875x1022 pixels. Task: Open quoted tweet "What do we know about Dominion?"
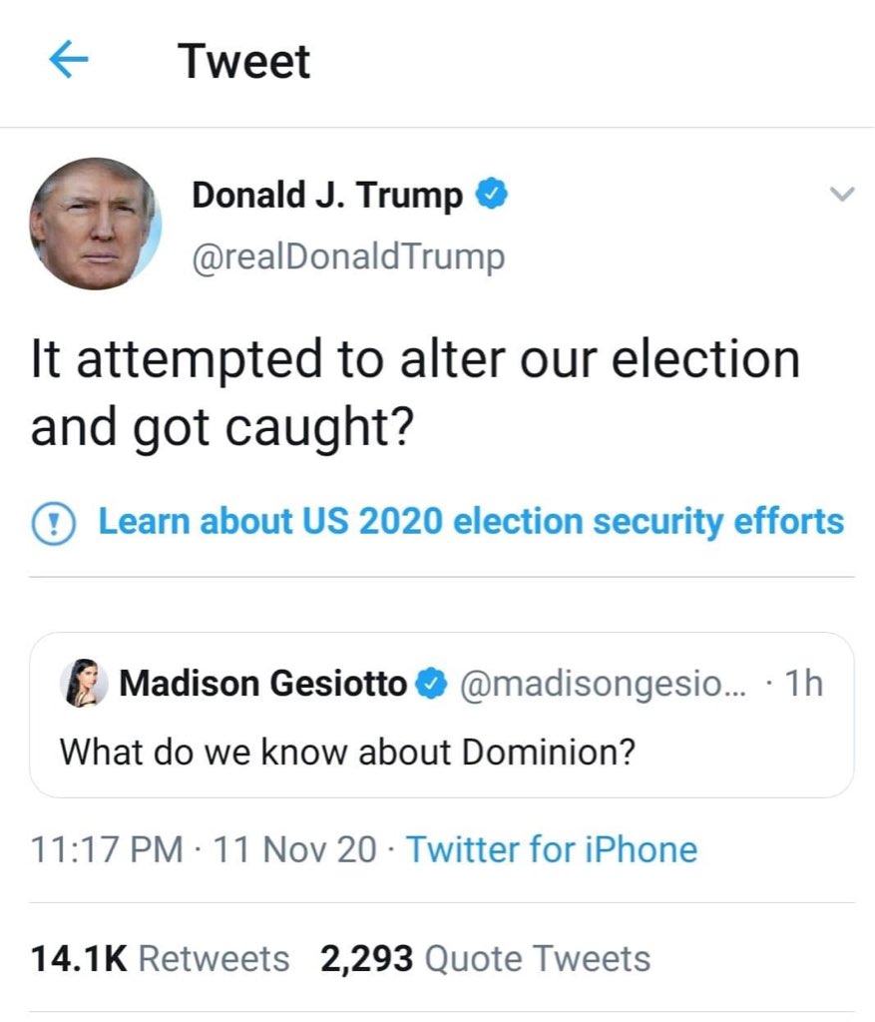(x=347, y=751)
